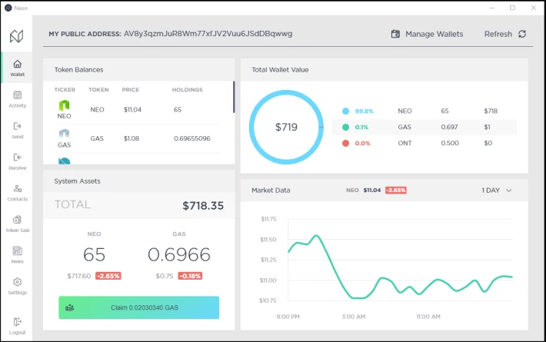Click the Token Balances scrollbar
This screenshot has width=546, height=342.
234,97
